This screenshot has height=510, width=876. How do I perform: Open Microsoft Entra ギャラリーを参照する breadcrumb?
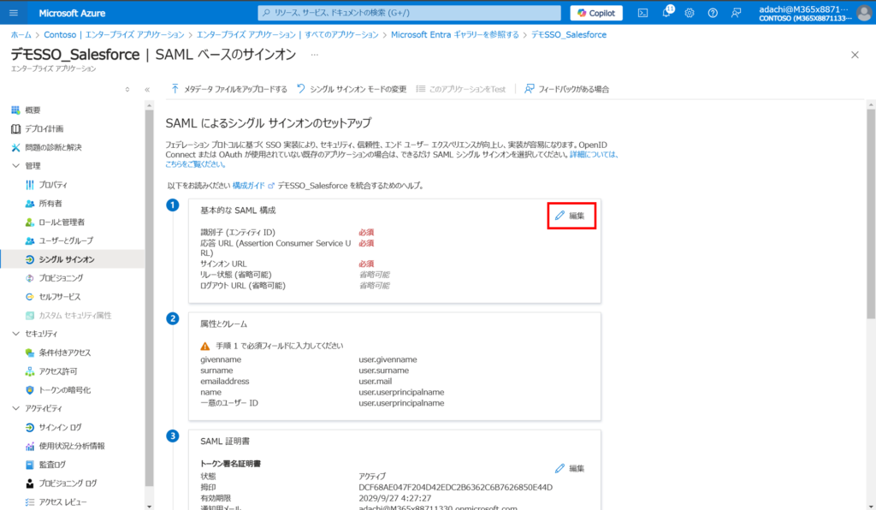(455, 34)
